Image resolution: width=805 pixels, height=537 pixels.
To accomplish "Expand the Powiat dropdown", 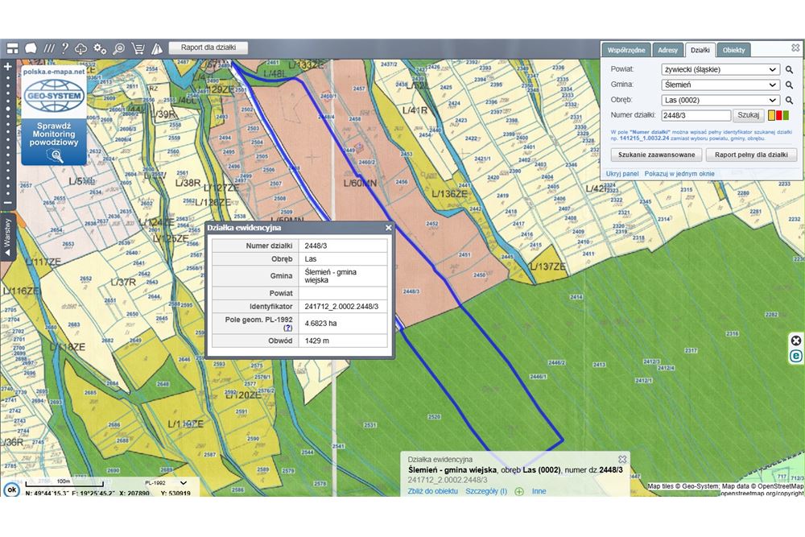I will 720,70.
